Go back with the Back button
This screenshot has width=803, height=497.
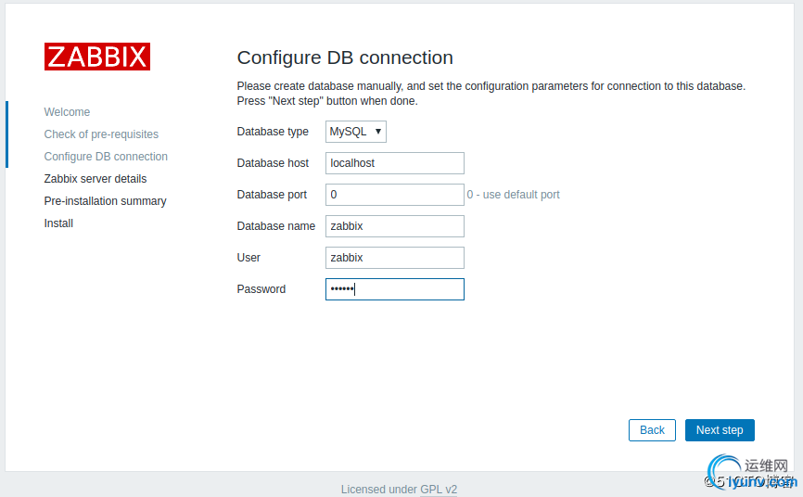tap(652, 430)
